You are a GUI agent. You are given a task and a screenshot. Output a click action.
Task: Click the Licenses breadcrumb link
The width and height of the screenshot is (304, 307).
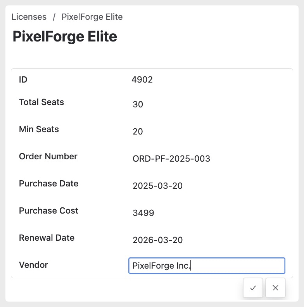click(29, 17)
